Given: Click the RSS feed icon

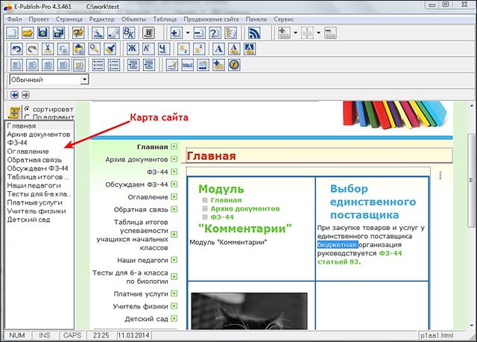Looking at the screenshot, I should (253, 33).
